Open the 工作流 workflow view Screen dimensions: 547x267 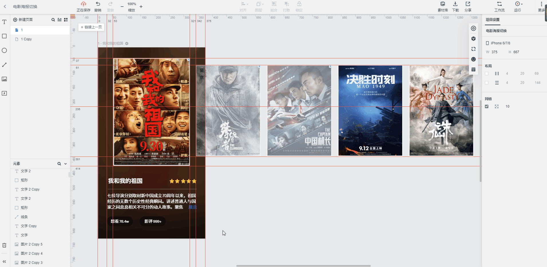point(500,7)
